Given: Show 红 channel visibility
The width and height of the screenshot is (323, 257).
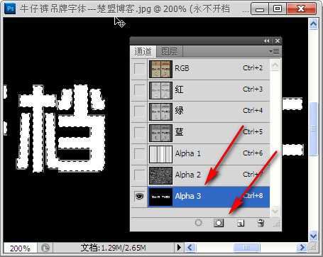Looking at the screenshot, I should coord(139,90).
